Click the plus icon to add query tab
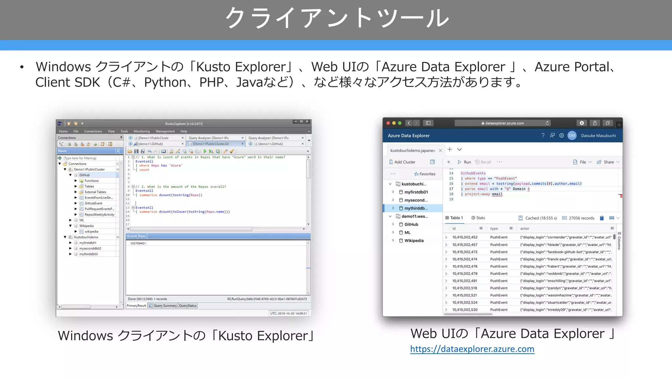672x378 pixels. click(450, 150)
